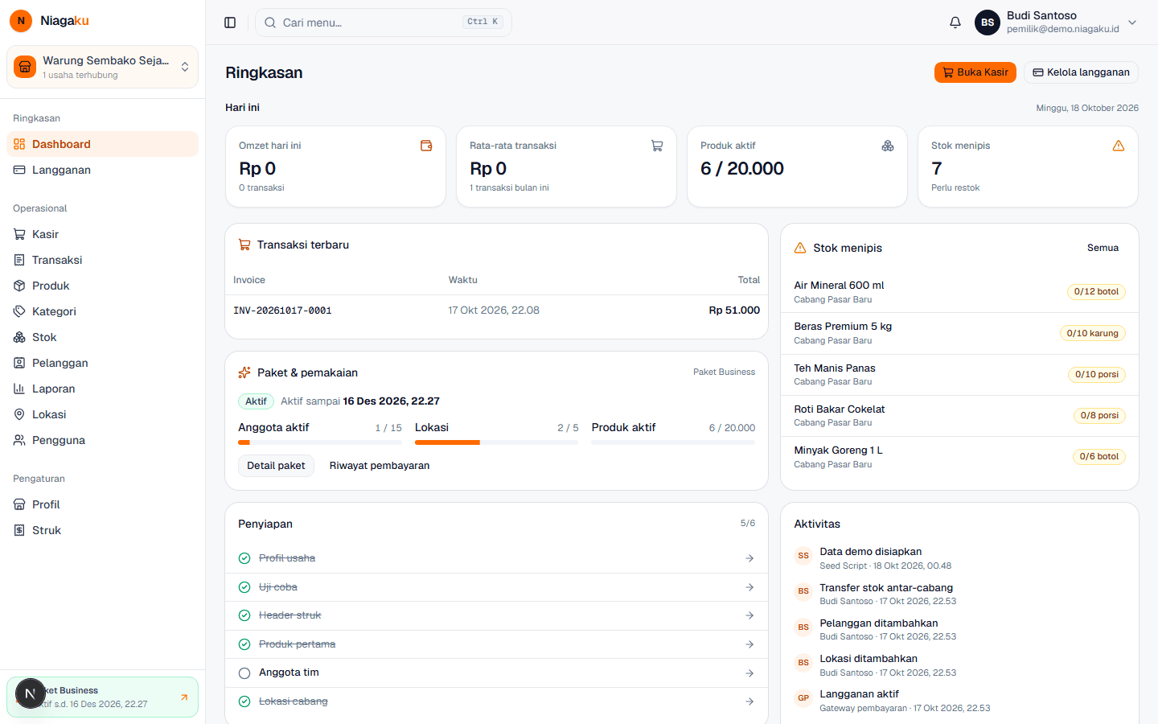Click the Rata-rata transaksi cart icon
The height and width of the screenshot is (724, 1158).
click(x=657, y=146)
